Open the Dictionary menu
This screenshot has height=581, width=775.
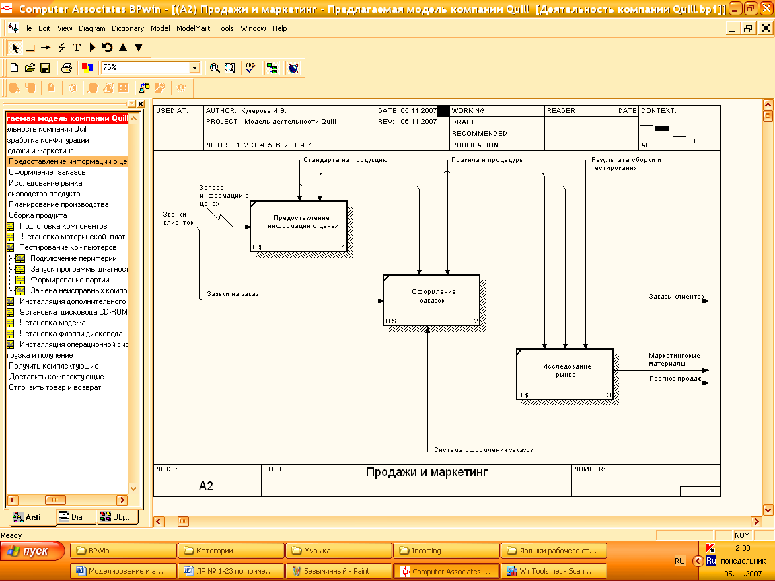[128, 28]
